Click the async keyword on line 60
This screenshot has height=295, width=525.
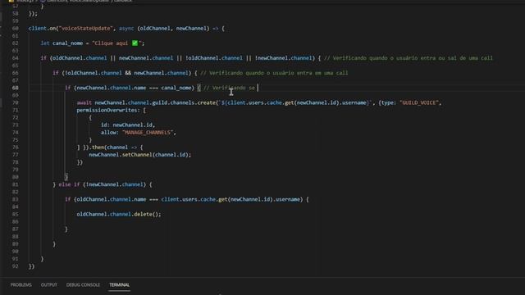tap(126, 29)
